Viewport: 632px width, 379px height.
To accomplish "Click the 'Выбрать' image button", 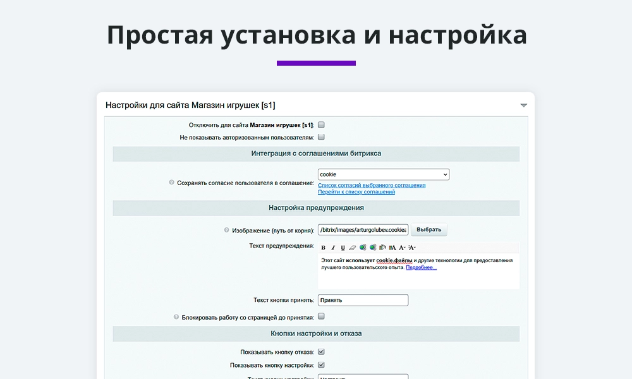I will (429, 229).
